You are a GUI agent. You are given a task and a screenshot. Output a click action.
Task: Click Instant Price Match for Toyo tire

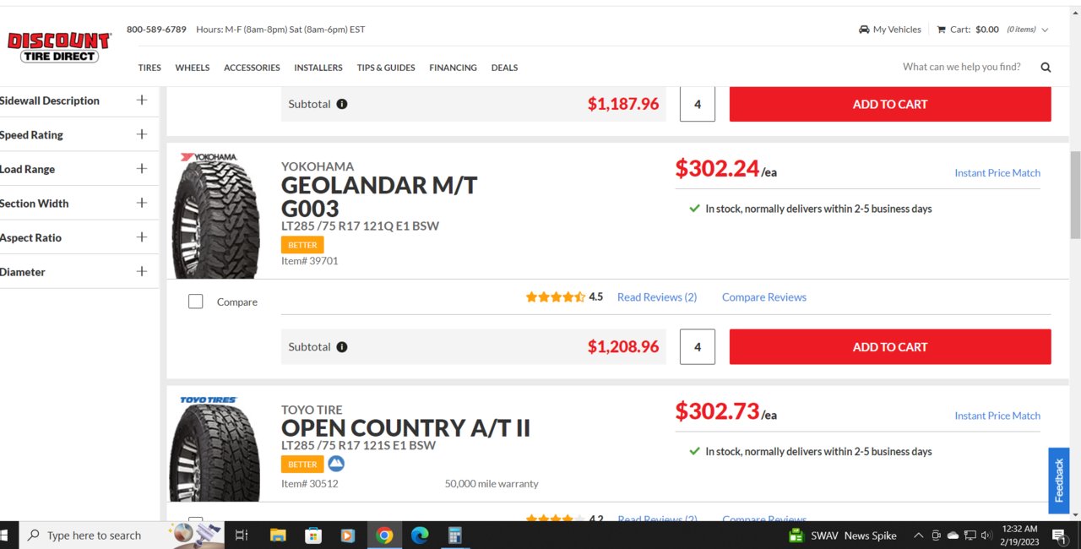point(997,416)
